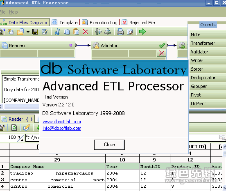
Task: Click the Company Name column header cell
Action: point(57,167)
